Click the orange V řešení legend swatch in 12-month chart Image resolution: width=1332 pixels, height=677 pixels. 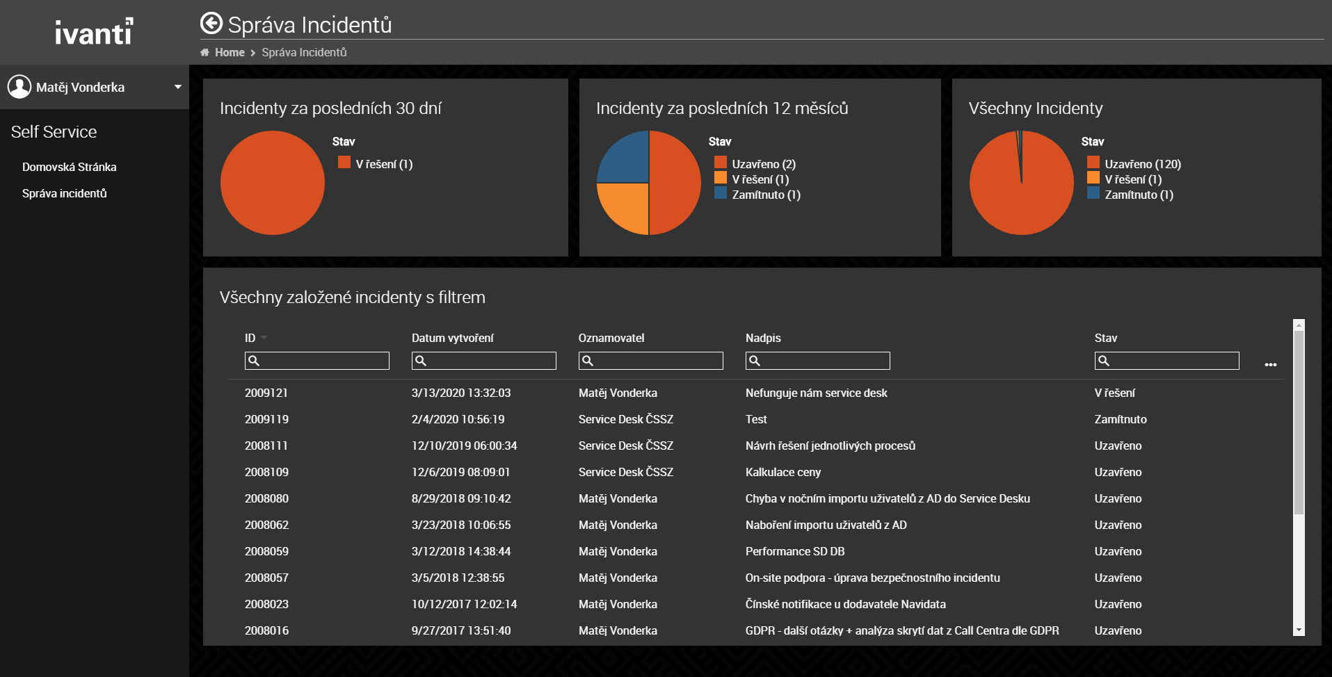[x=721, y=179]
